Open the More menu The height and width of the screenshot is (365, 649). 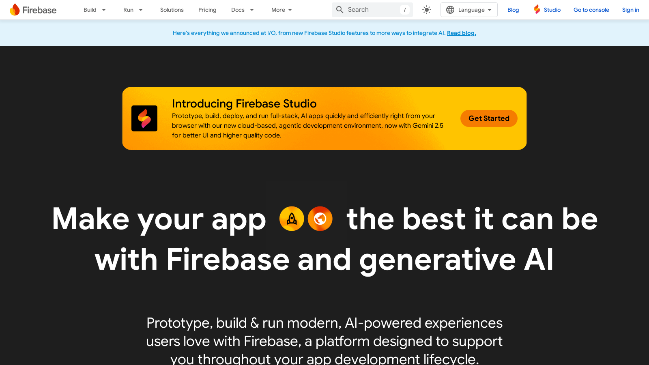281,9
